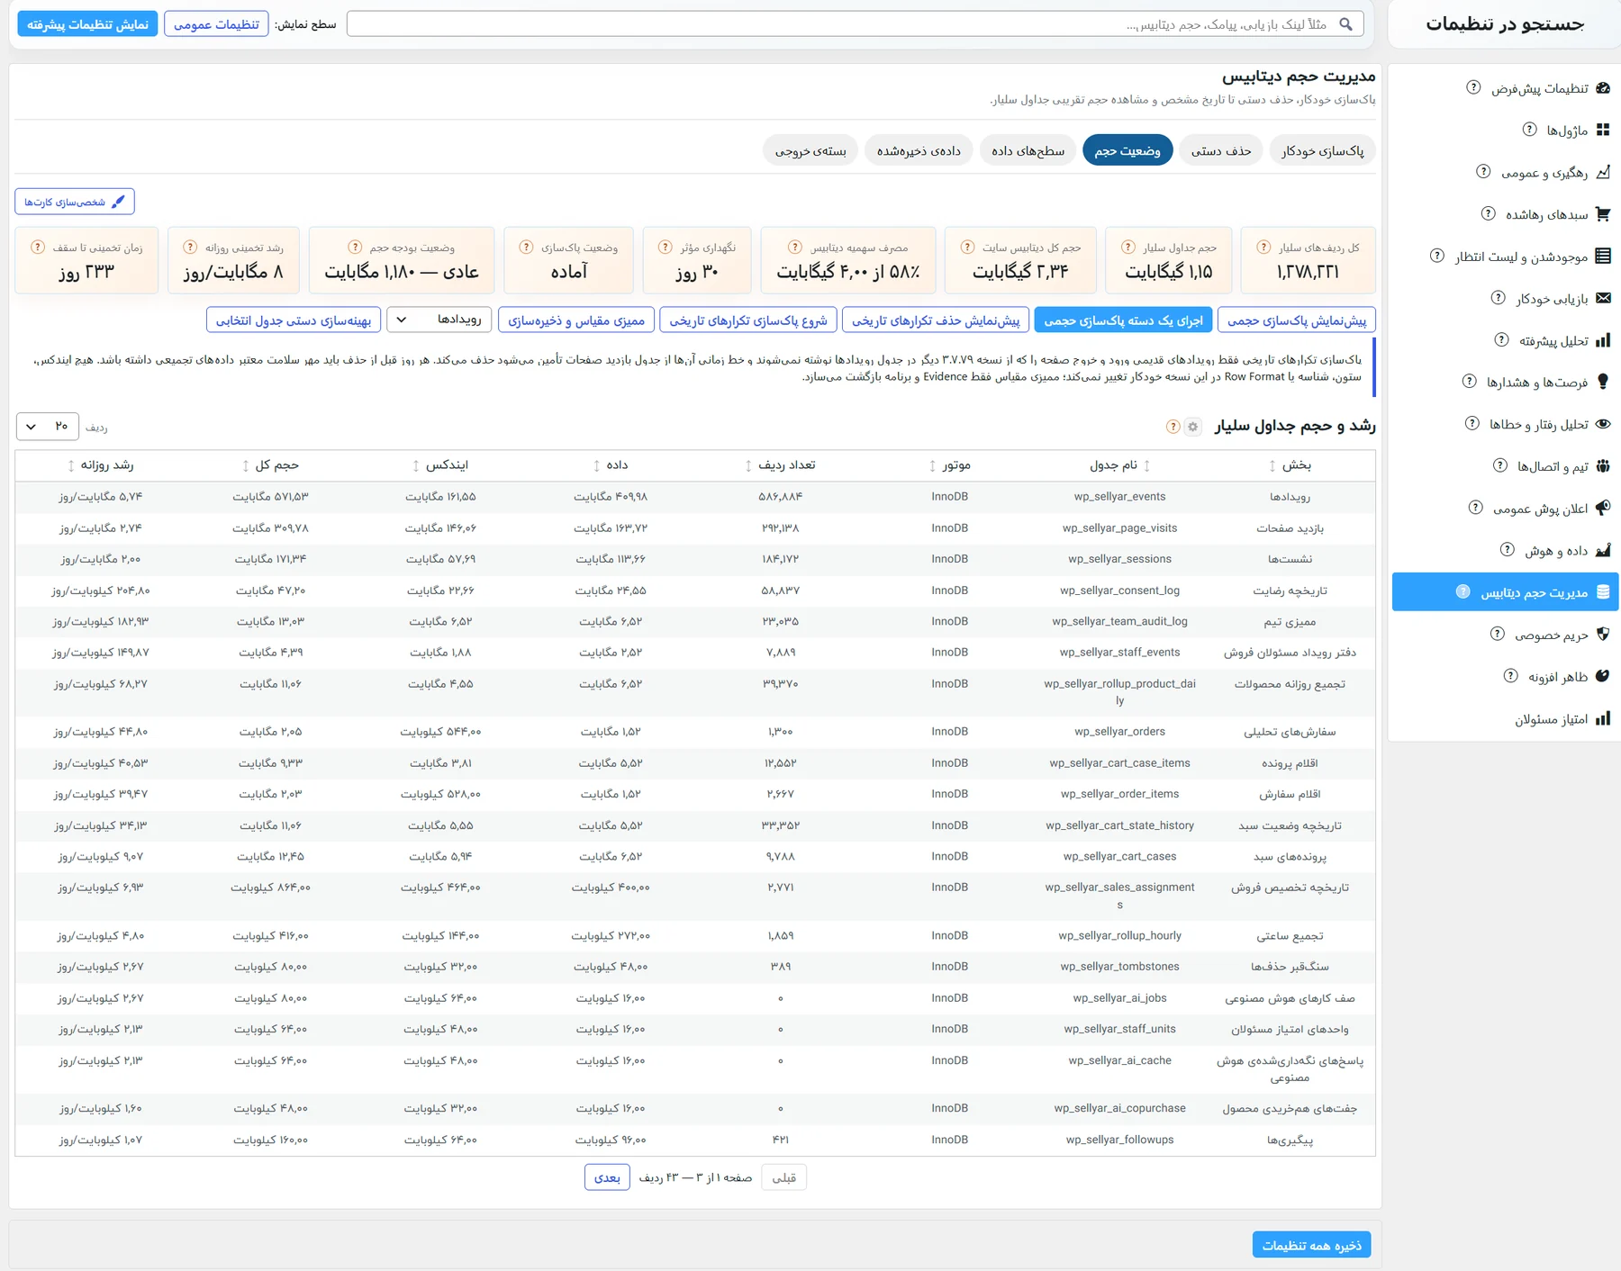1621x1271 pixels.
Task: Switch to the سطح‌های داده tab
Action: tap(1028, 150)
